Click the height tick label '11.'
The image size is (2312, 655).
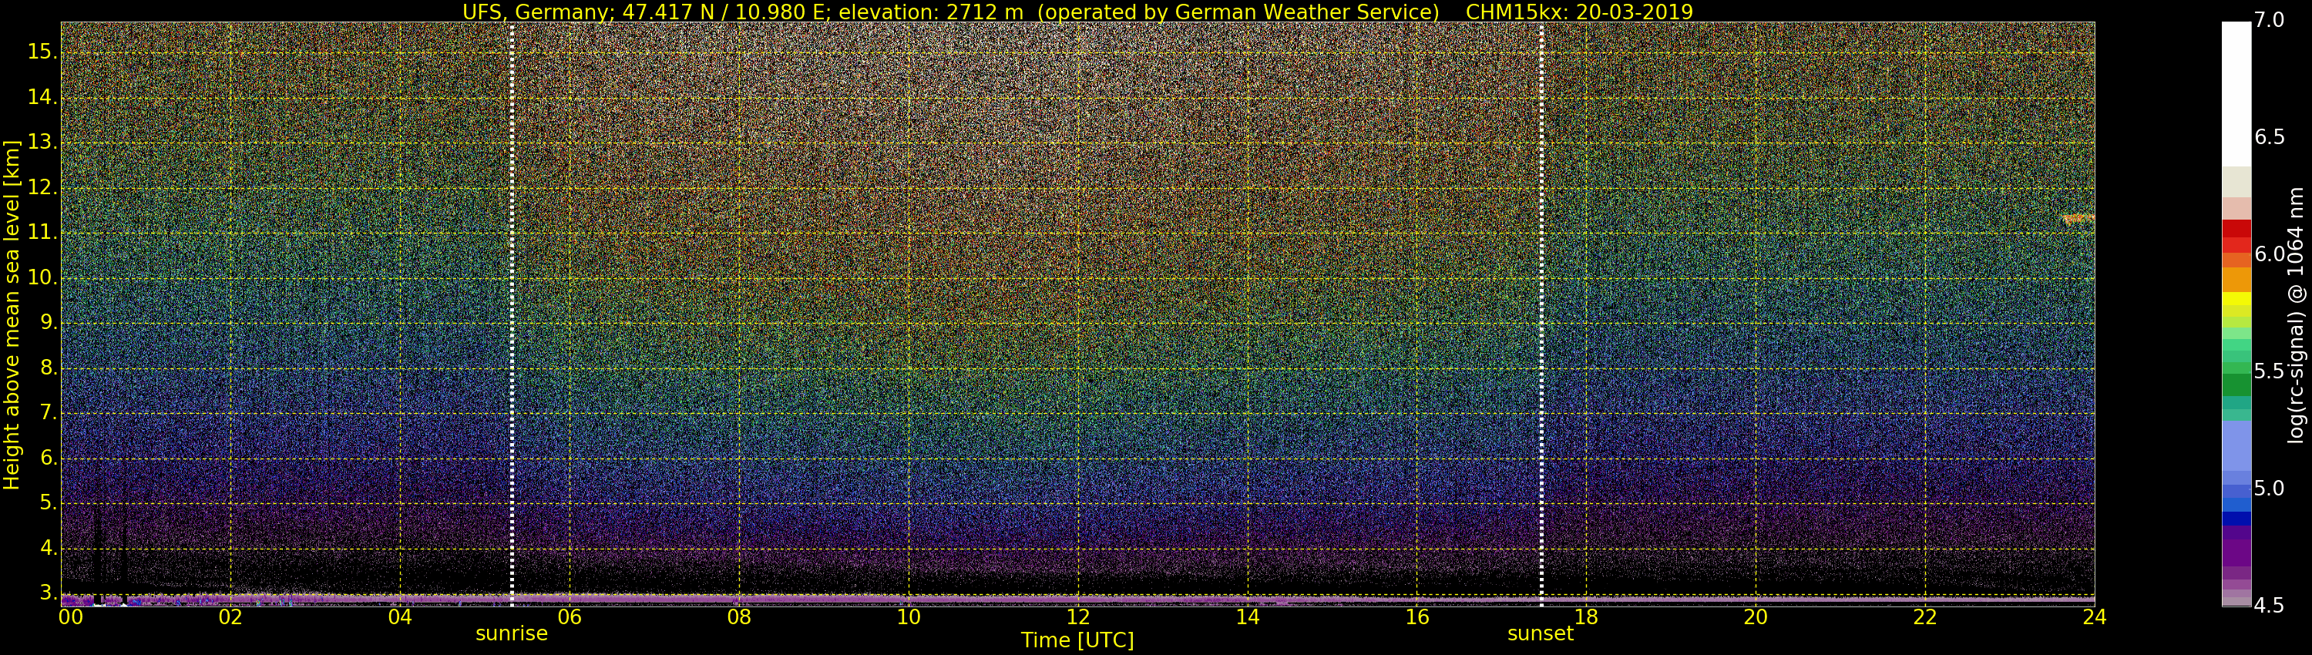coord(42,233)
